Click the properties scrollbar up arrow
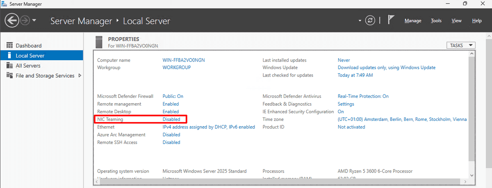Screen dimensions: 492x188 472,54
